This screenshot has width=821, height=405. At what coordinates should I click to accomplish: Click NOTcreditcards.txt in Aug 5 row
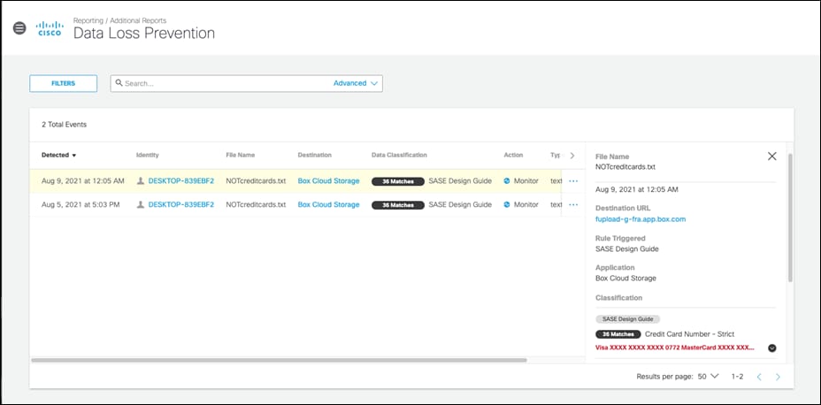(256, 204)
